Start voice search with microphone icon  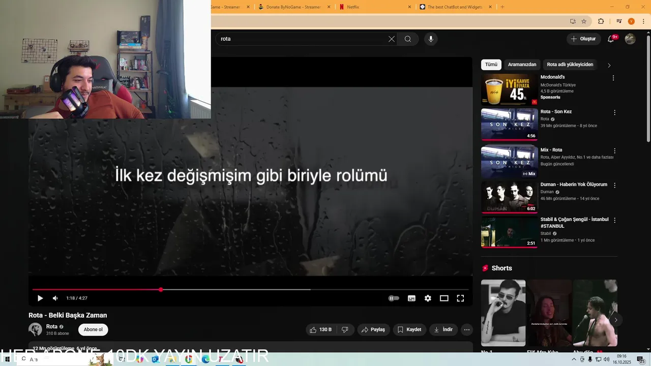pyautogui.click(x=431, y=39)
